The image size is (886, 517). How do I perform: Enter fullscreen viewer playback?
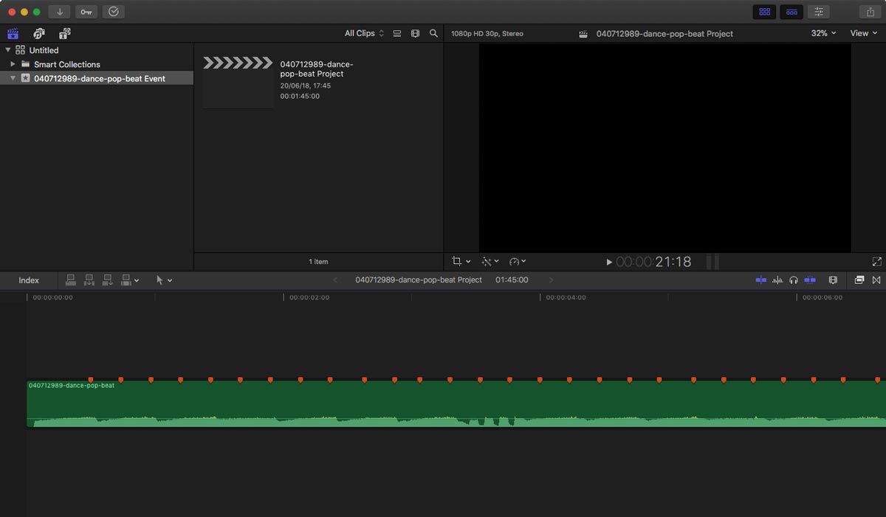(x=876, y=262)
